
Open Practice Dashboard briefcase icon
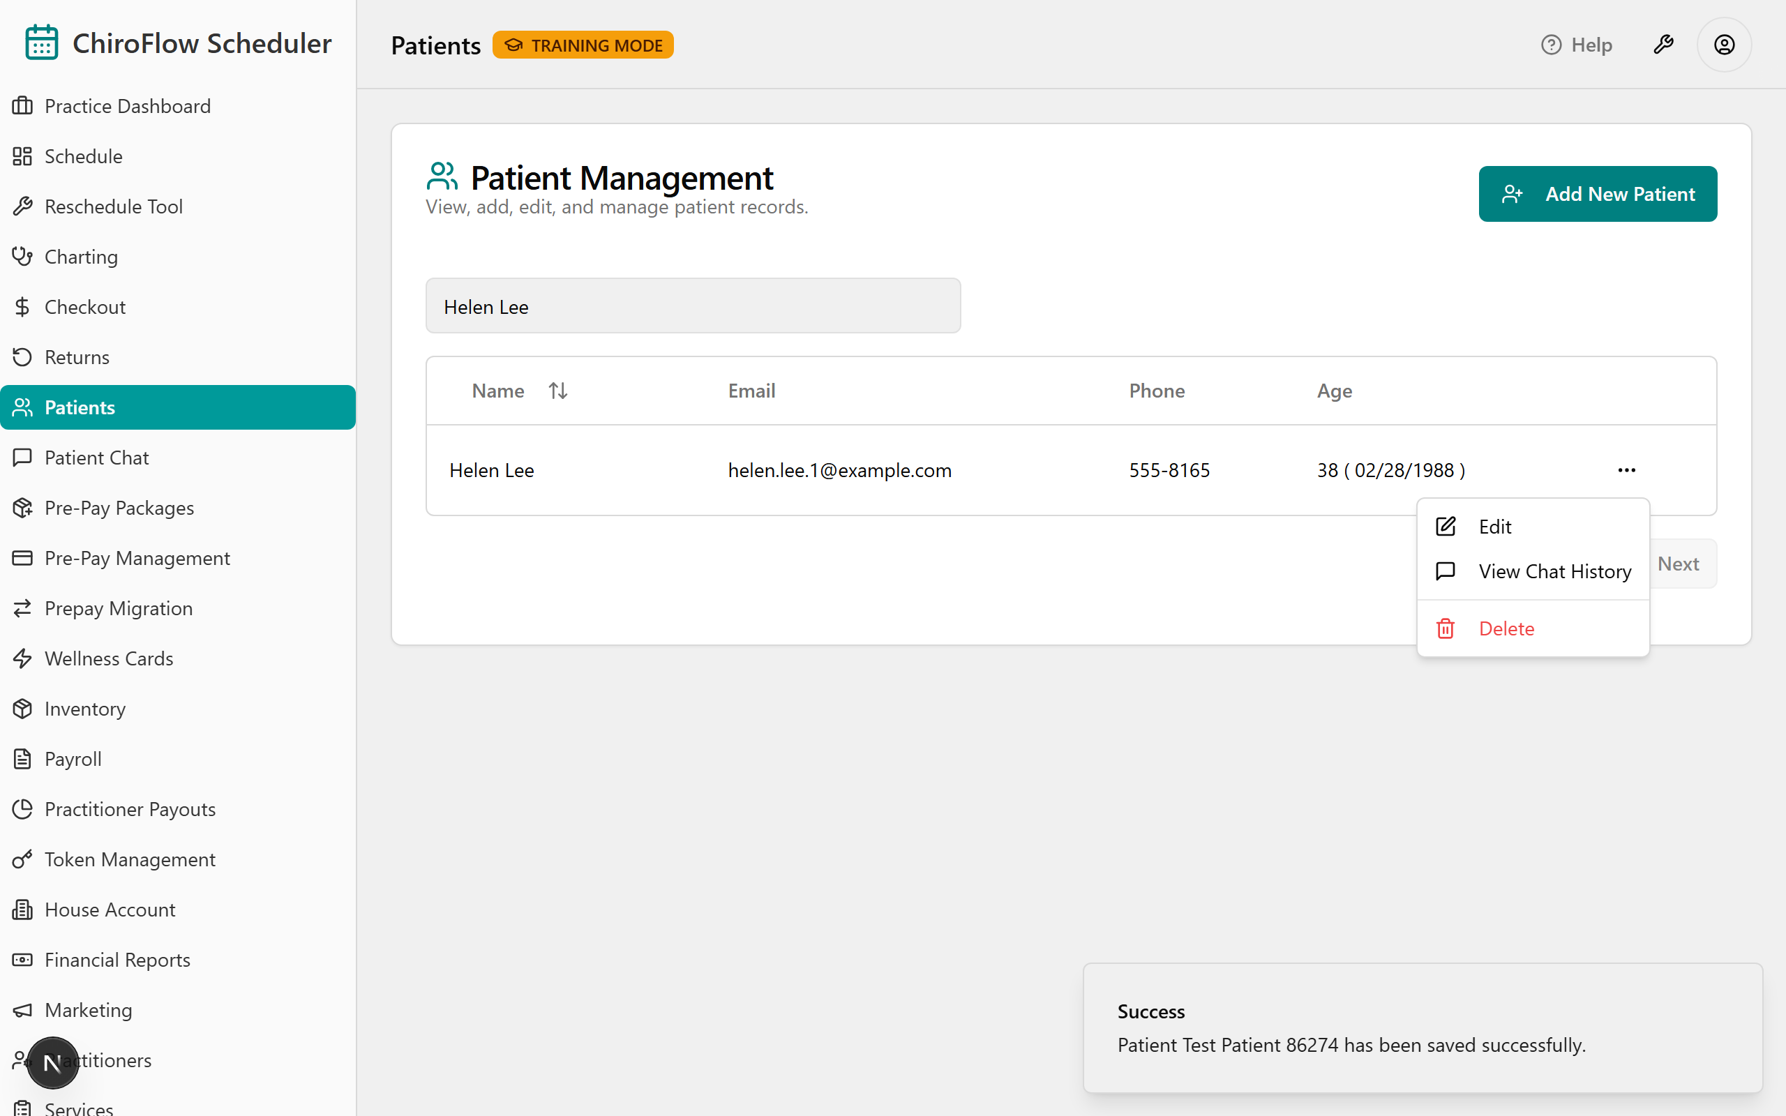click(x=22, y=106)
